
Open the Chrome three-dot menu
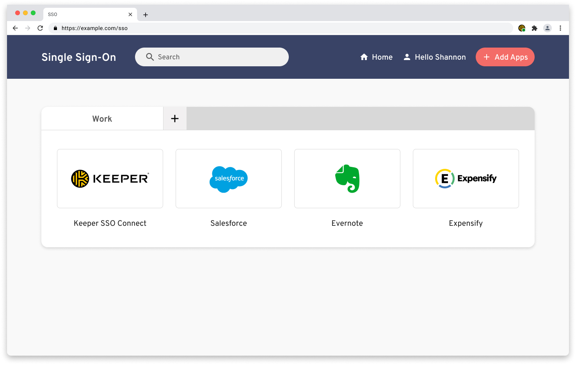[x=560, y=28]
